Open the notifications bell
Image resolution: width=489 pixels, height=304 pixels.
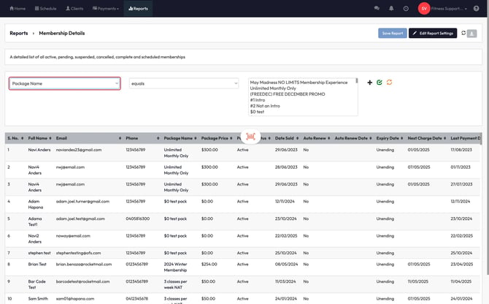(391, 8)
